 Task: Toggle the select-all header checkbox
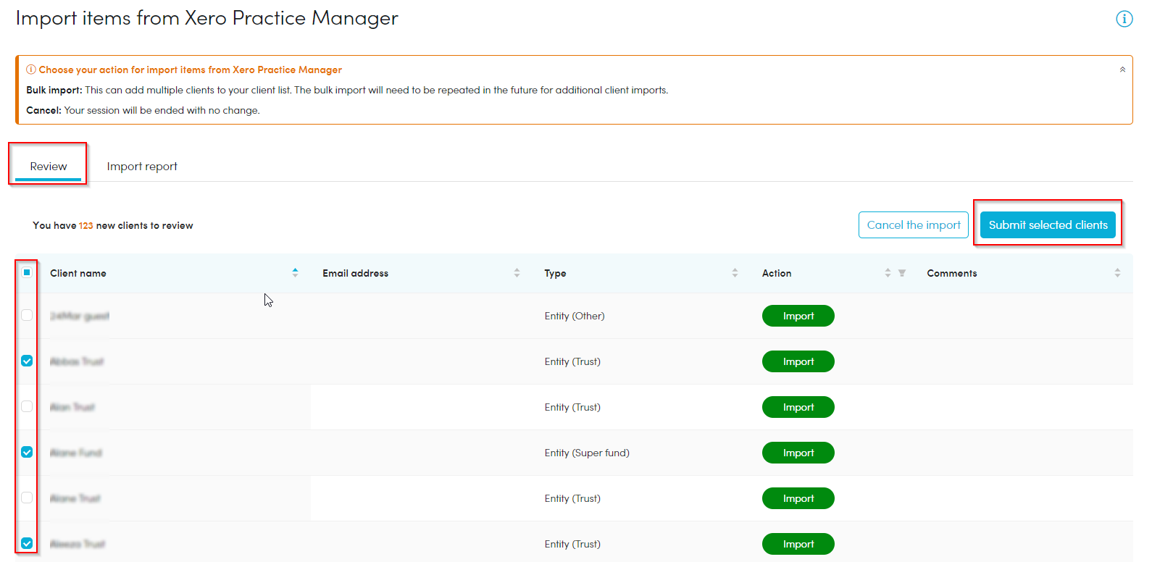[27, 272]
